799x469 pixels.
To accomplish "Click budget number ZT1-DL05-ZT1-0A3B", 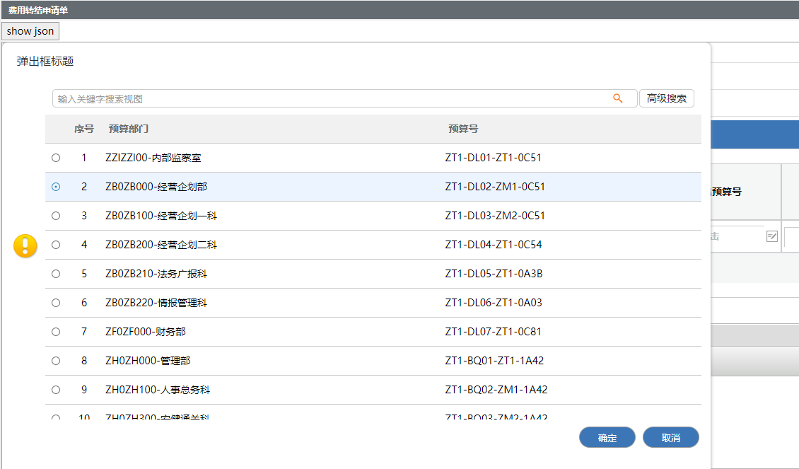I will click(494, 274).
